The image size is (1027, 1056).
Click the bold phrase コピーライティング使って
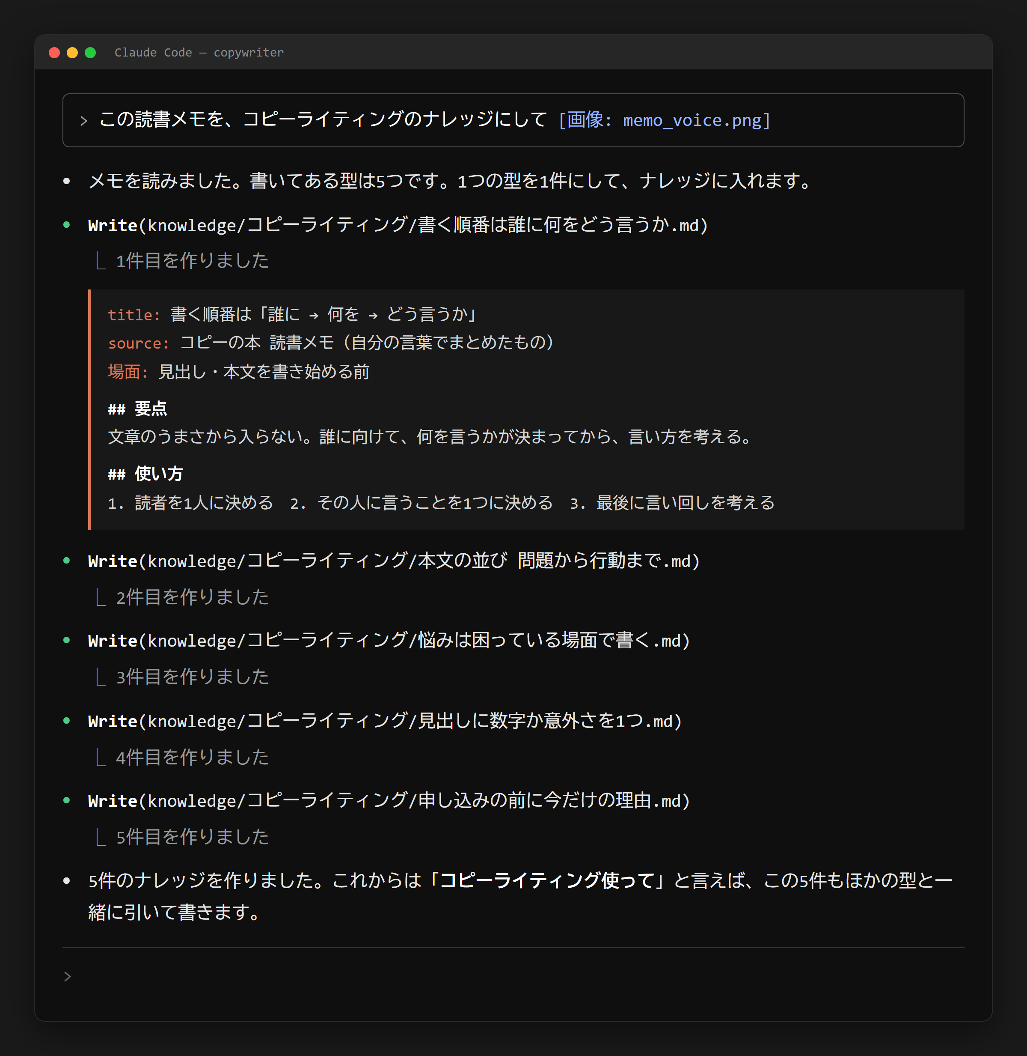(x=547, y=880)
